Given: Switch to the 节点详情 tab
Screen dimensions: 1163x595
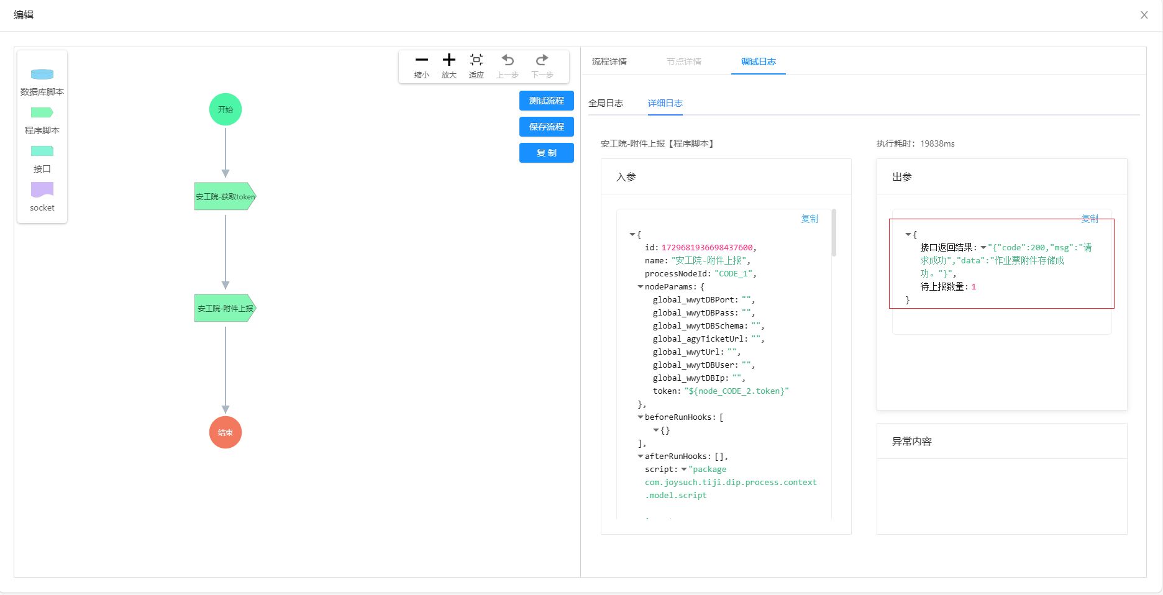Looking at the screenshot, I should (x=684, y=61).
